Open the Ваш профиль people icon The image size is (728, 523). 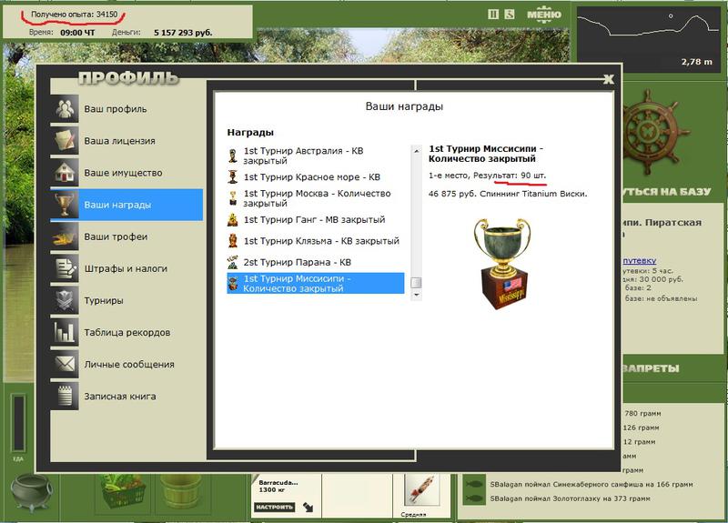65,108
